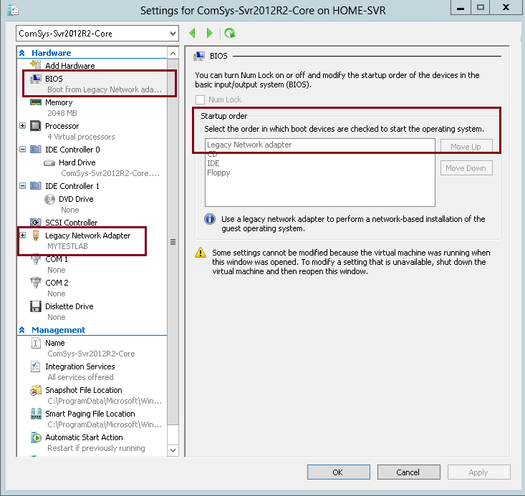Click the window's title bar system icon
525x496 pixels.
13,10
